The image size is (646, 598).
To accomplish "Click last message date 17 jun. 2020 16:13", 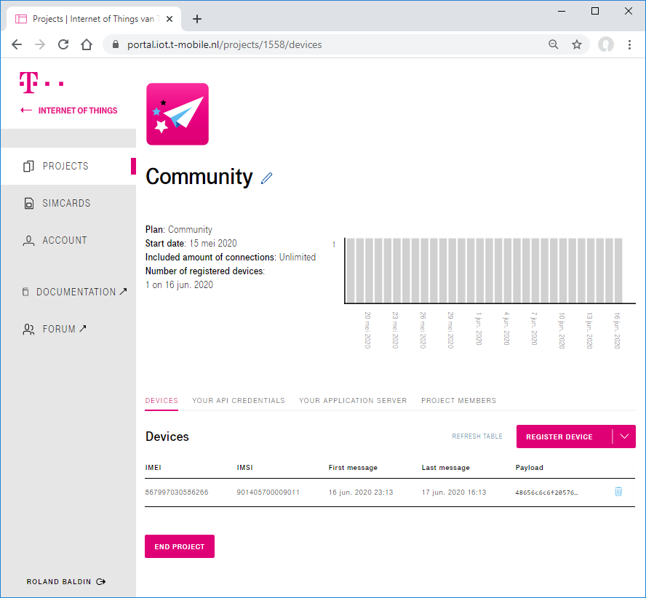I will 454,492.
